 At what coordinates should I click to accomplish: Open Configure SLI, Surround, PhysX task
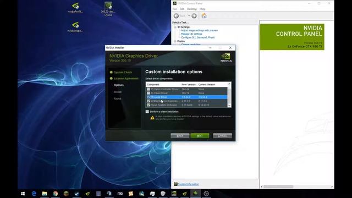(198, 37)
